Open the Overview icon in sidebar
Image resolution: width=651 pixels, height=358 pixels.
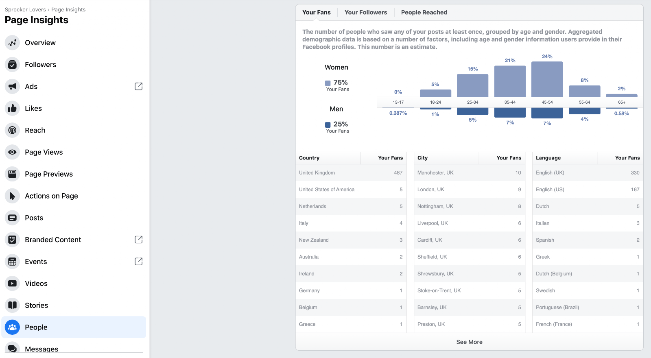coord(12,43)
